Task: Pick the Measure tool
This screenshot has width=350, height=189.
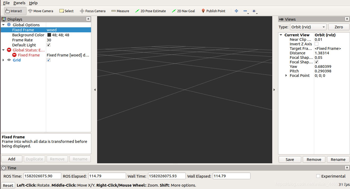Action: tap(120, 11)
